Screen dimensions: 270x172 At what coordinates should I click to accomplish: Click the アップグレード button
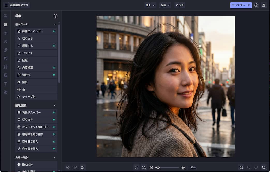pos(241,5)
